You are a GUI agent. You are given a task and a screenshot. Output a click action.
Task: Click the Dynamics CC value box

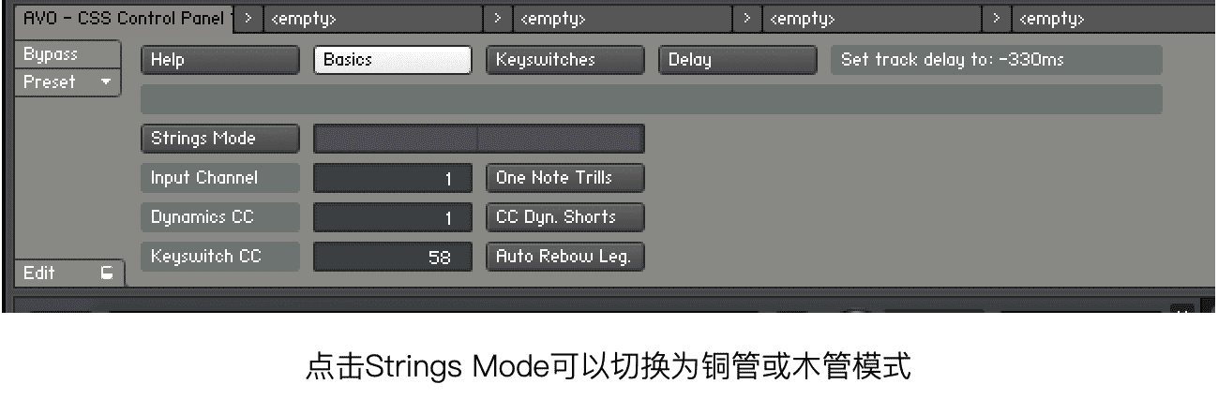(392, 217)
